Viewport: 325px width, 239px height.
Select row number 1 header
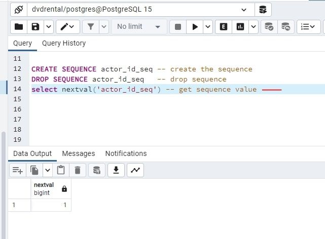point(19,205)
